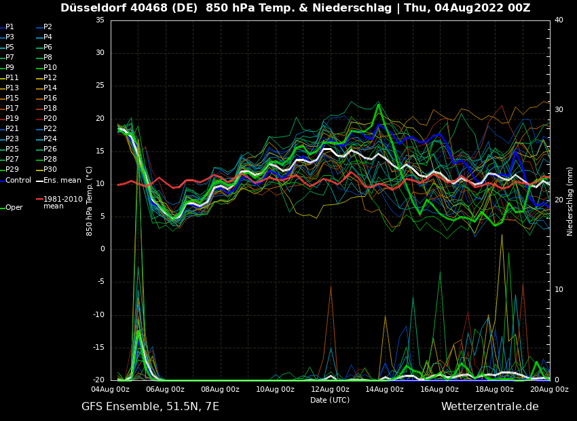
Task: Click the 850 hPa Temp. axis label
Action: coord(90,201)
